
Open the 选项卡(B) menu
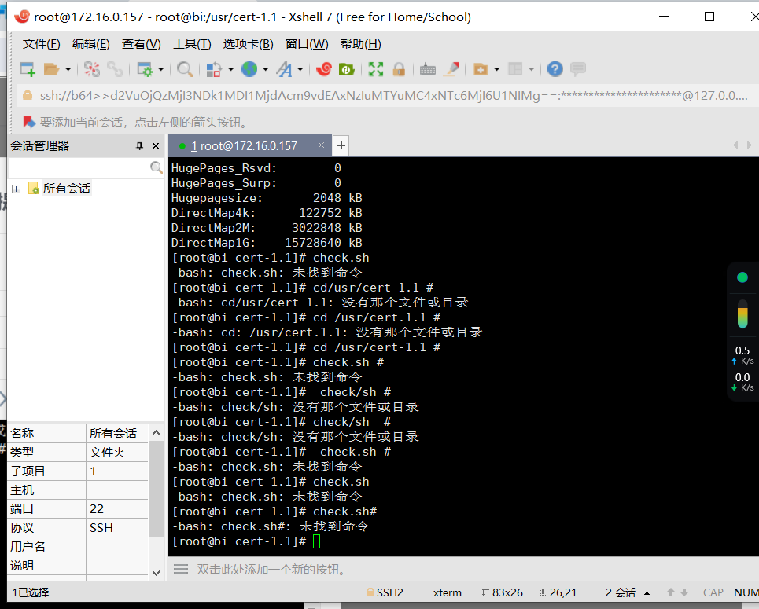[249, 44]
